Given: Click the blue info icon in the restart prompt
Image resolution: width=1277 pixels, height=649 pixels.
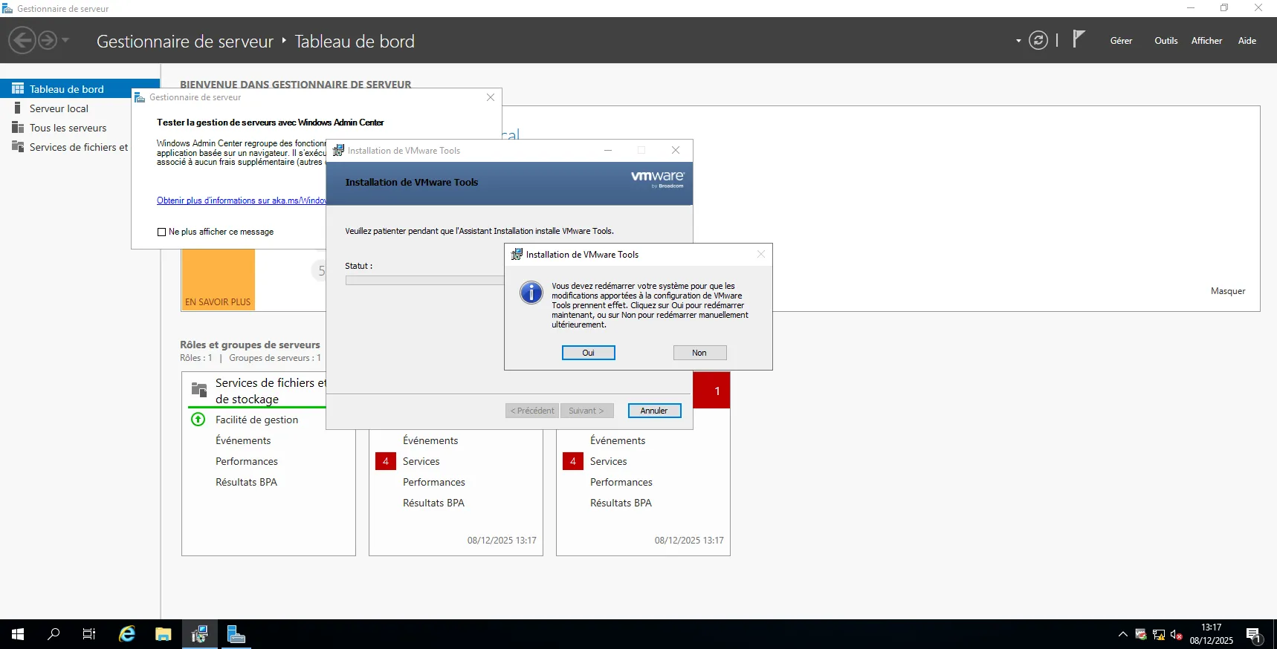Looking at the screenshot, I should [531, 293].
